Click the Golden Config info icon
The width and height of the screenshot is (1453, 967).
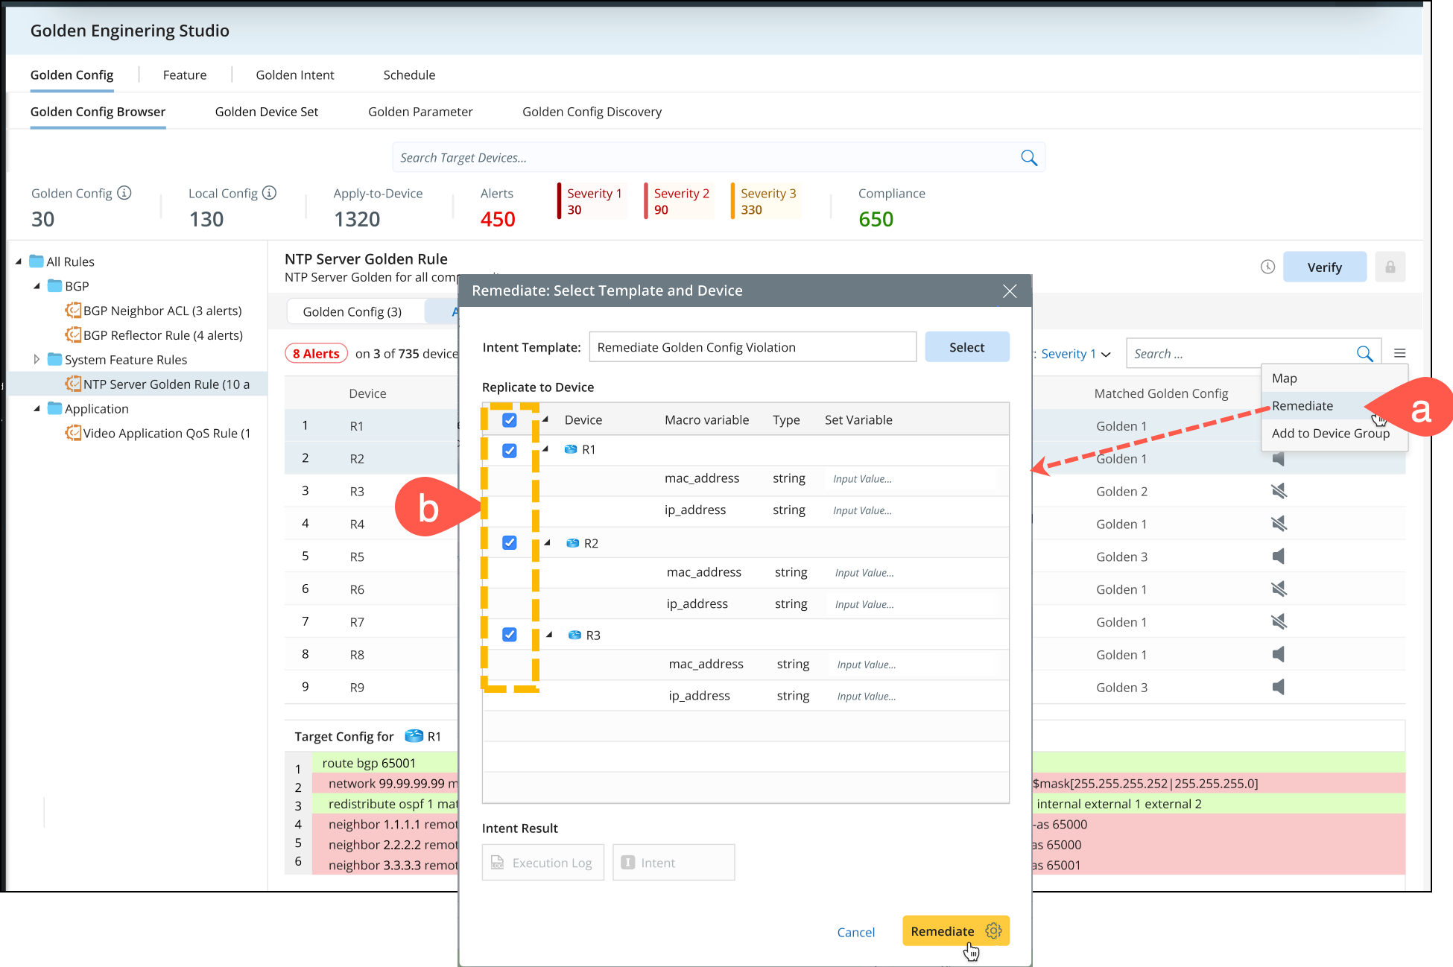click(x=124, y=193)
